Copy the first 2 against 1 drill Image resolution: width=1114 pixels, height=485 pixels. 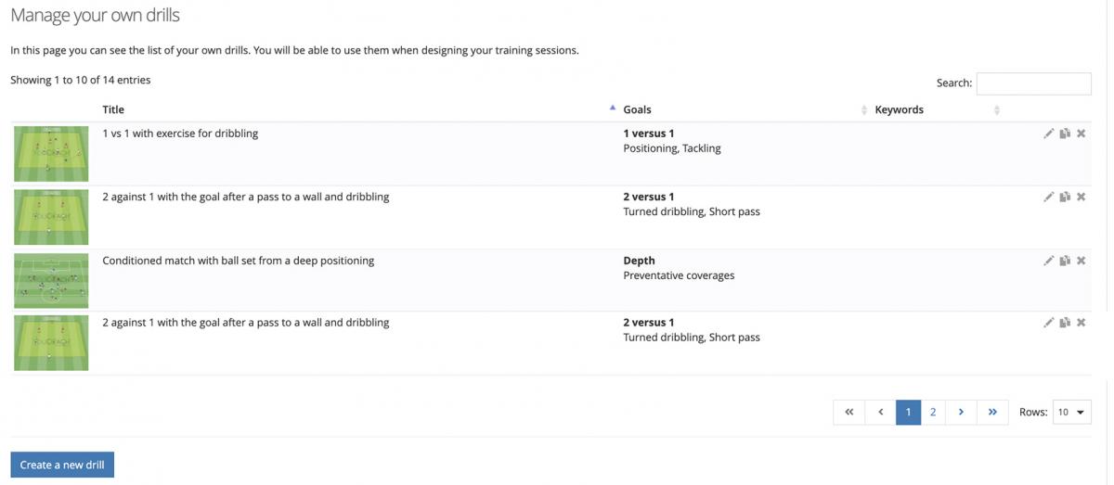(x=1065, y=197)
